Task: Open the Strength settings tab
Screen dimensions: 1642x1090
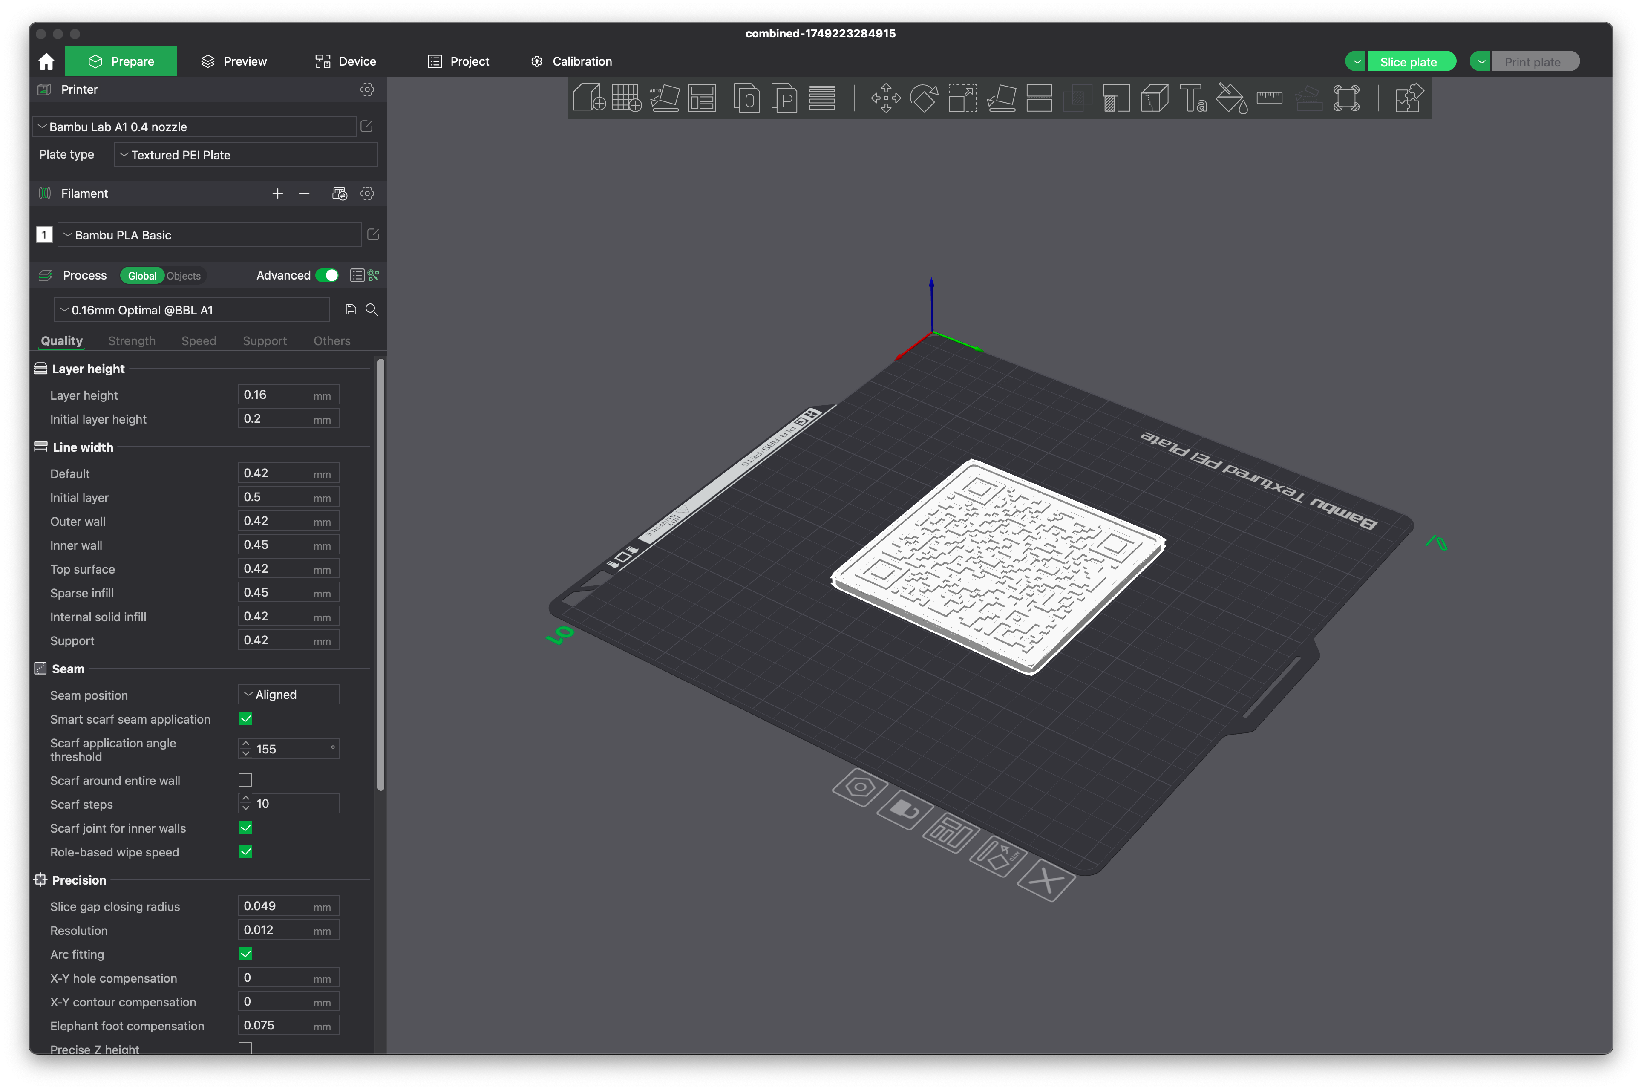Action: click(x=131, y=341)
